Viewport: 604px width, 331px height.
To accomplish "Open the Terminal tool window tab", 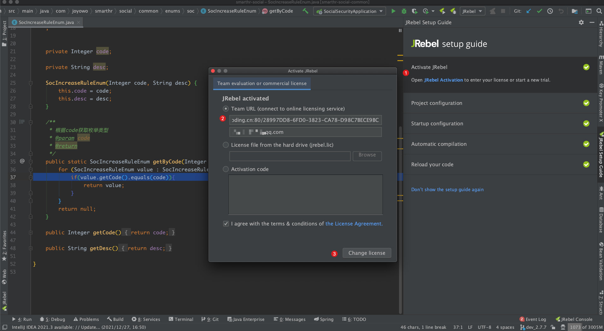I will (x=181, y=319).
